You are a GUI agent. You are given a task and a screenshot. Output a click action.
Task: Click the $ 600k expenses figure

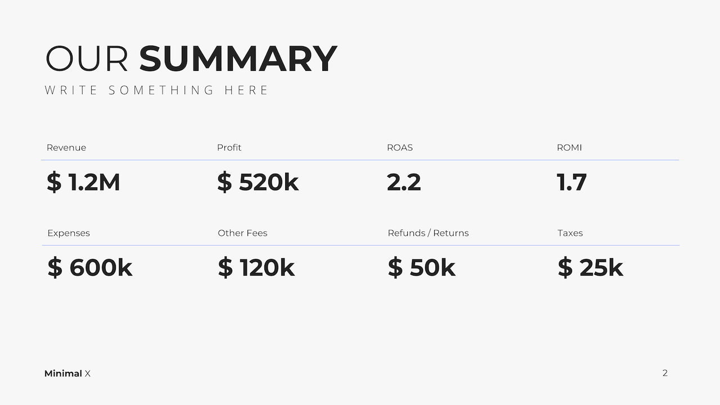[90, 268]
